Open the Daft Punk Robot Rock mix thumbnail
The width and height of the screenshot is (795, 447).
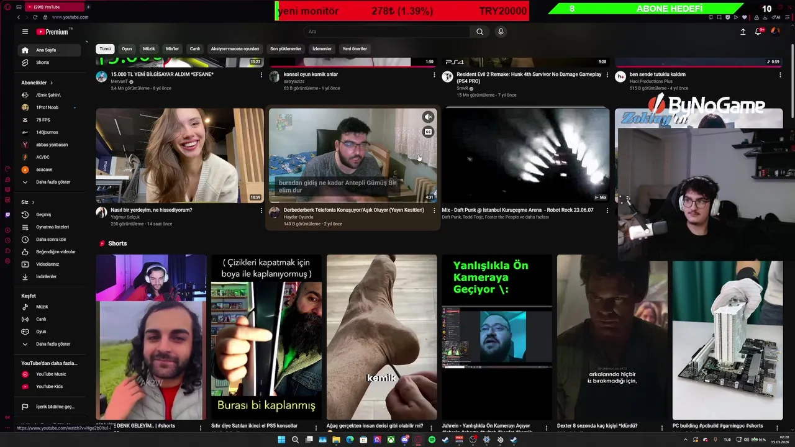(526, 155)
